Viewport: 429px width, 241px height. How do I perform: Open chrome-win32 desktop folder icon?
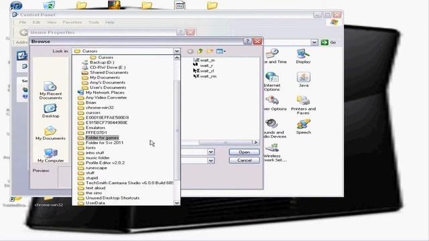pos(49,202)
